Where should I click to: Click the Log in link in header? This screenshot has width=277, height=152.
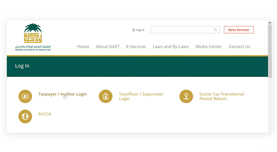[x=140, y=30]
